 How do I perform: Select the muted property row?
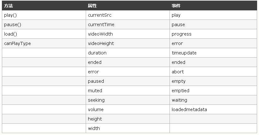tap(128, 90)
